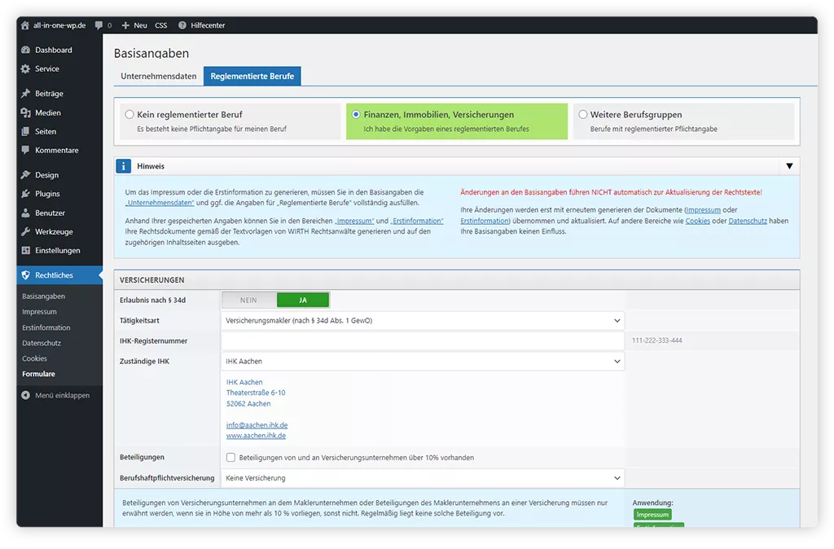
Task: Switch Erlaubnis nach § 34d to NEIN
Action: pyautogui.click(x=248, y=301)
